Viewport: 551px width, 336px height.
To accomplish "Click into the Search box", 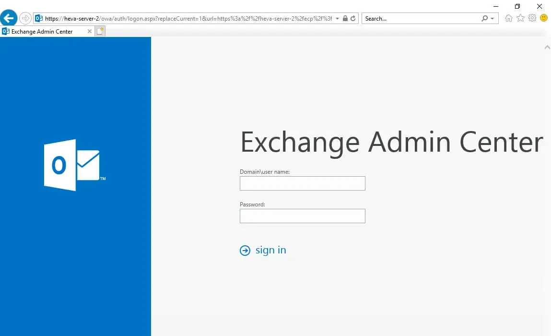I will tap(422, 19).
